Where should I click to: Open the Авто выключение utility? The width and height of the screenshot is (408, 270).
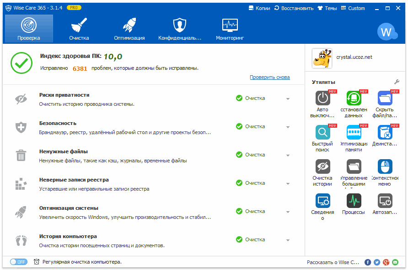point(322,99)
